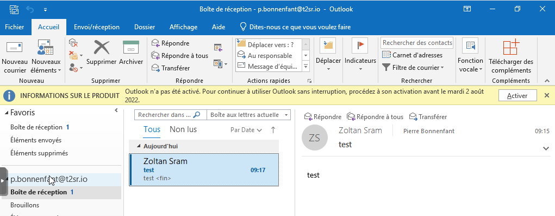
Task: Open the Brouillons folder
Action: (x=25, y=205)
